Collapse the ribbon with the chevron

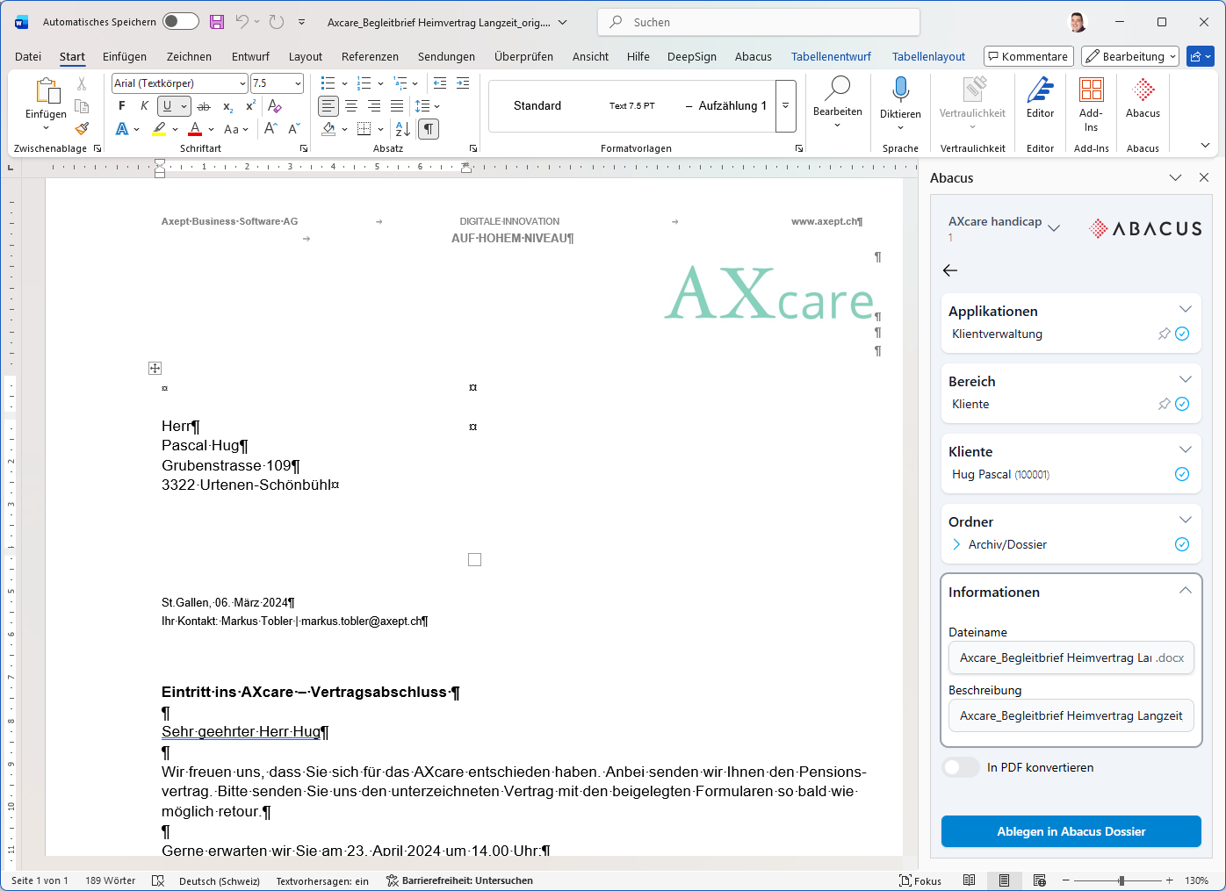point(1205,145)
